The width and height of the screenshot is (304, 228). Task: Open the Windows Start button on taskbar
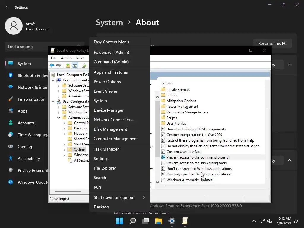(119, 221)
